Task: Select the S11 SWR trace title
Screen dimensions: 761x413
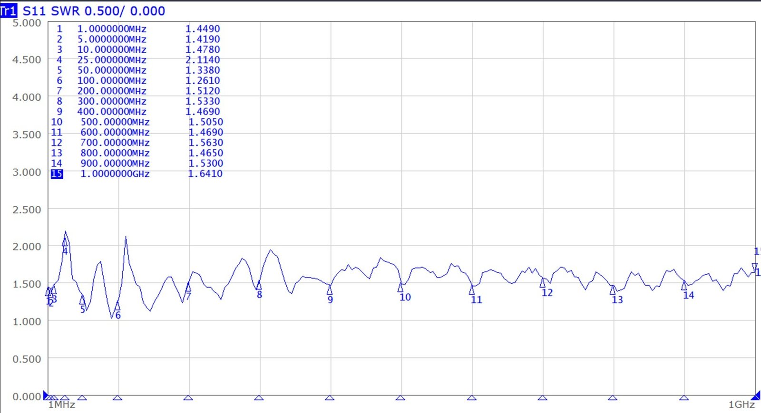Action: click(x=94, y=10)
